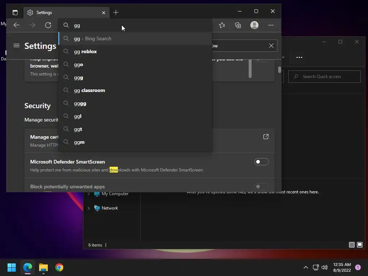Viewport: 368px width, 276px height.
Task: Click File Explorer taskbar icon
Action: (43, 267)
